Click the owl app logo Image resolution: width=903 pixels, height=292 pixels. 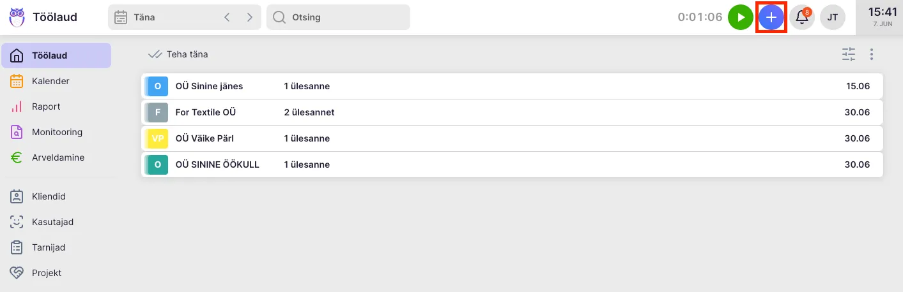point(17,17)
